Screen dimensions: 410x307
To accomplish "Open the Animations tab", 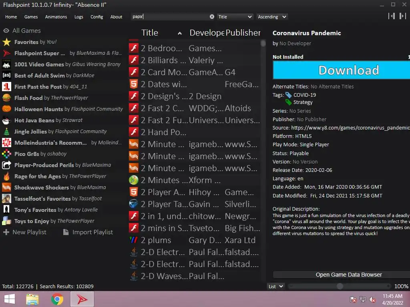I will click(56, 17).
